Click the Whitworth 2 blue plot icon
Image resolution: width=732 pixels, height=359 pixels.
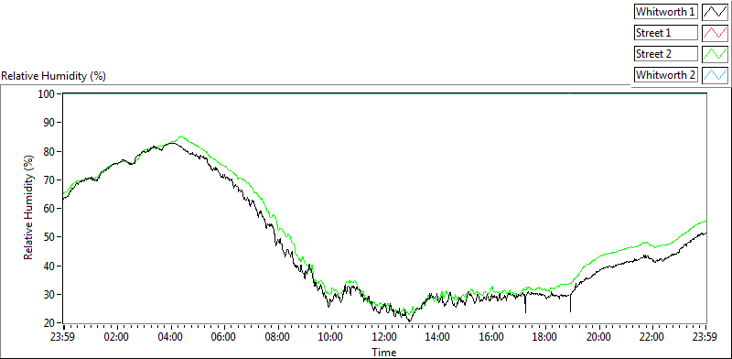pos(716,74)
